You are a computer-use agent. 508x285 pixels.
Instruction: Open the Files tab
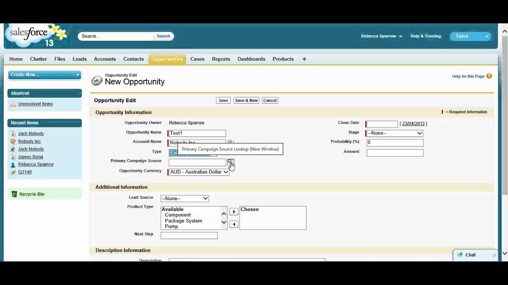click(x=60, y=59)
